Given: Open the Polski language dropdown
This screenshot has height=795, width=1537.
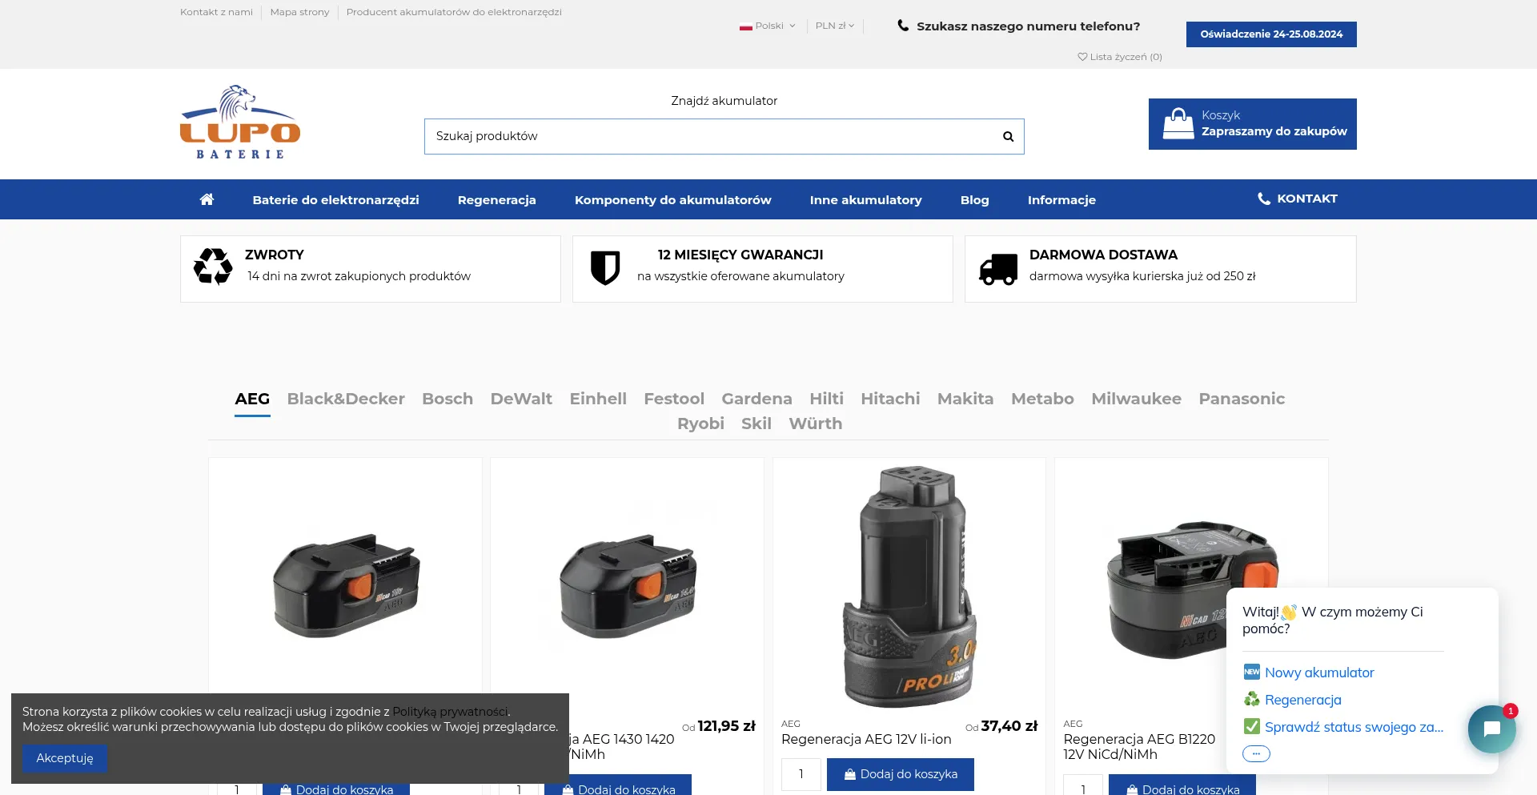Looking at the screenshot, I should tap(768, 26).
